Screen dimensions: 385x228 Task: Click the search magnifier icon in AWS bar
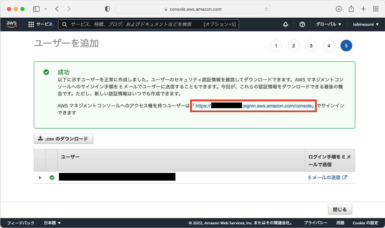64,24
